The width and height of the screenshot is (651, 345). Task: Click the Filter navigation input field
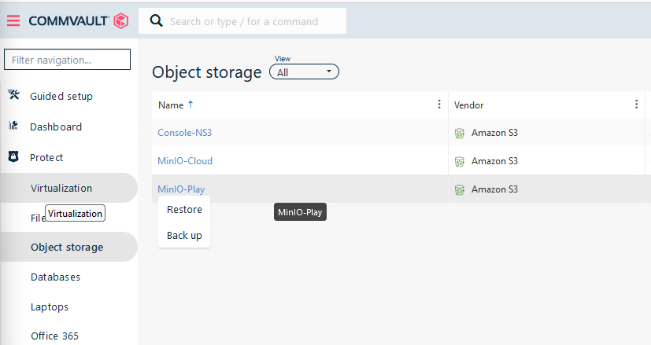coord(67,60)
